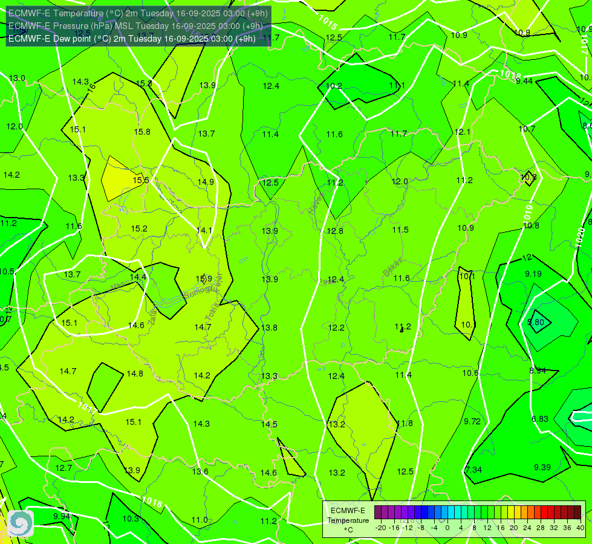The height and width of the screenshot is (544, 592).
Task: Click the rightmost dark maroon legend swatch
Action: [x=577, y=513]
